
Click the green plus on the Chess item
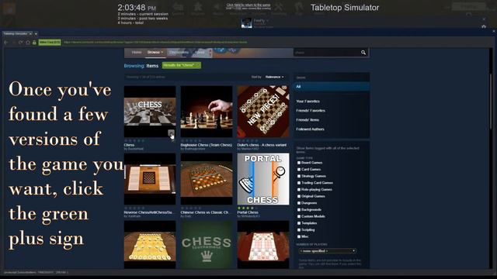(171, 133)
